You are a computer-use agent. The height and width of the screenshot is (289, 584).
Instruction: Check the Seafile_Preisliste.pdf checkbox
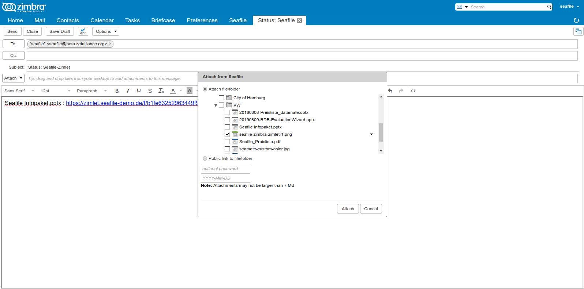point(227,142)
